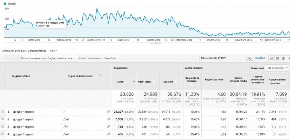Click Sorgente/Mezzo column header
This screenshot has height=140, width=290.
[20, 76]
